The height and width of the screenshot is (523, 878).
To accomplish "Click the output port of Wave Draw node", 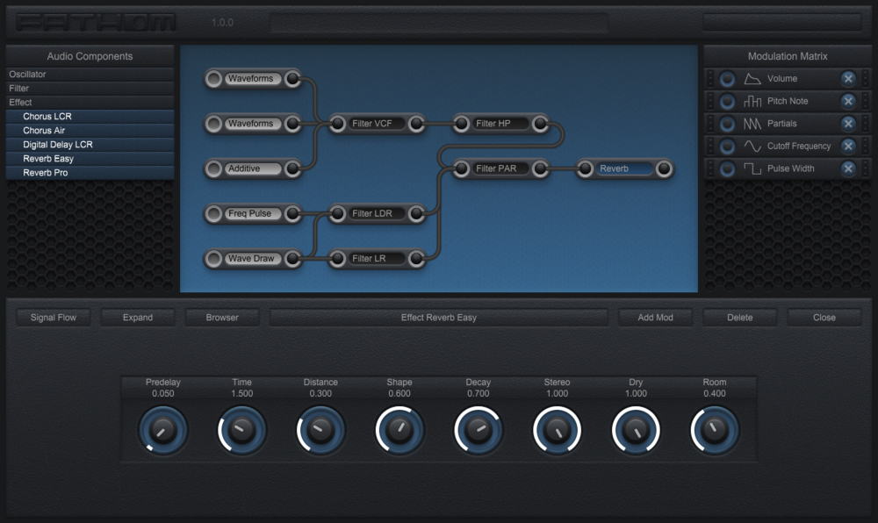I will tap(292, 258).
